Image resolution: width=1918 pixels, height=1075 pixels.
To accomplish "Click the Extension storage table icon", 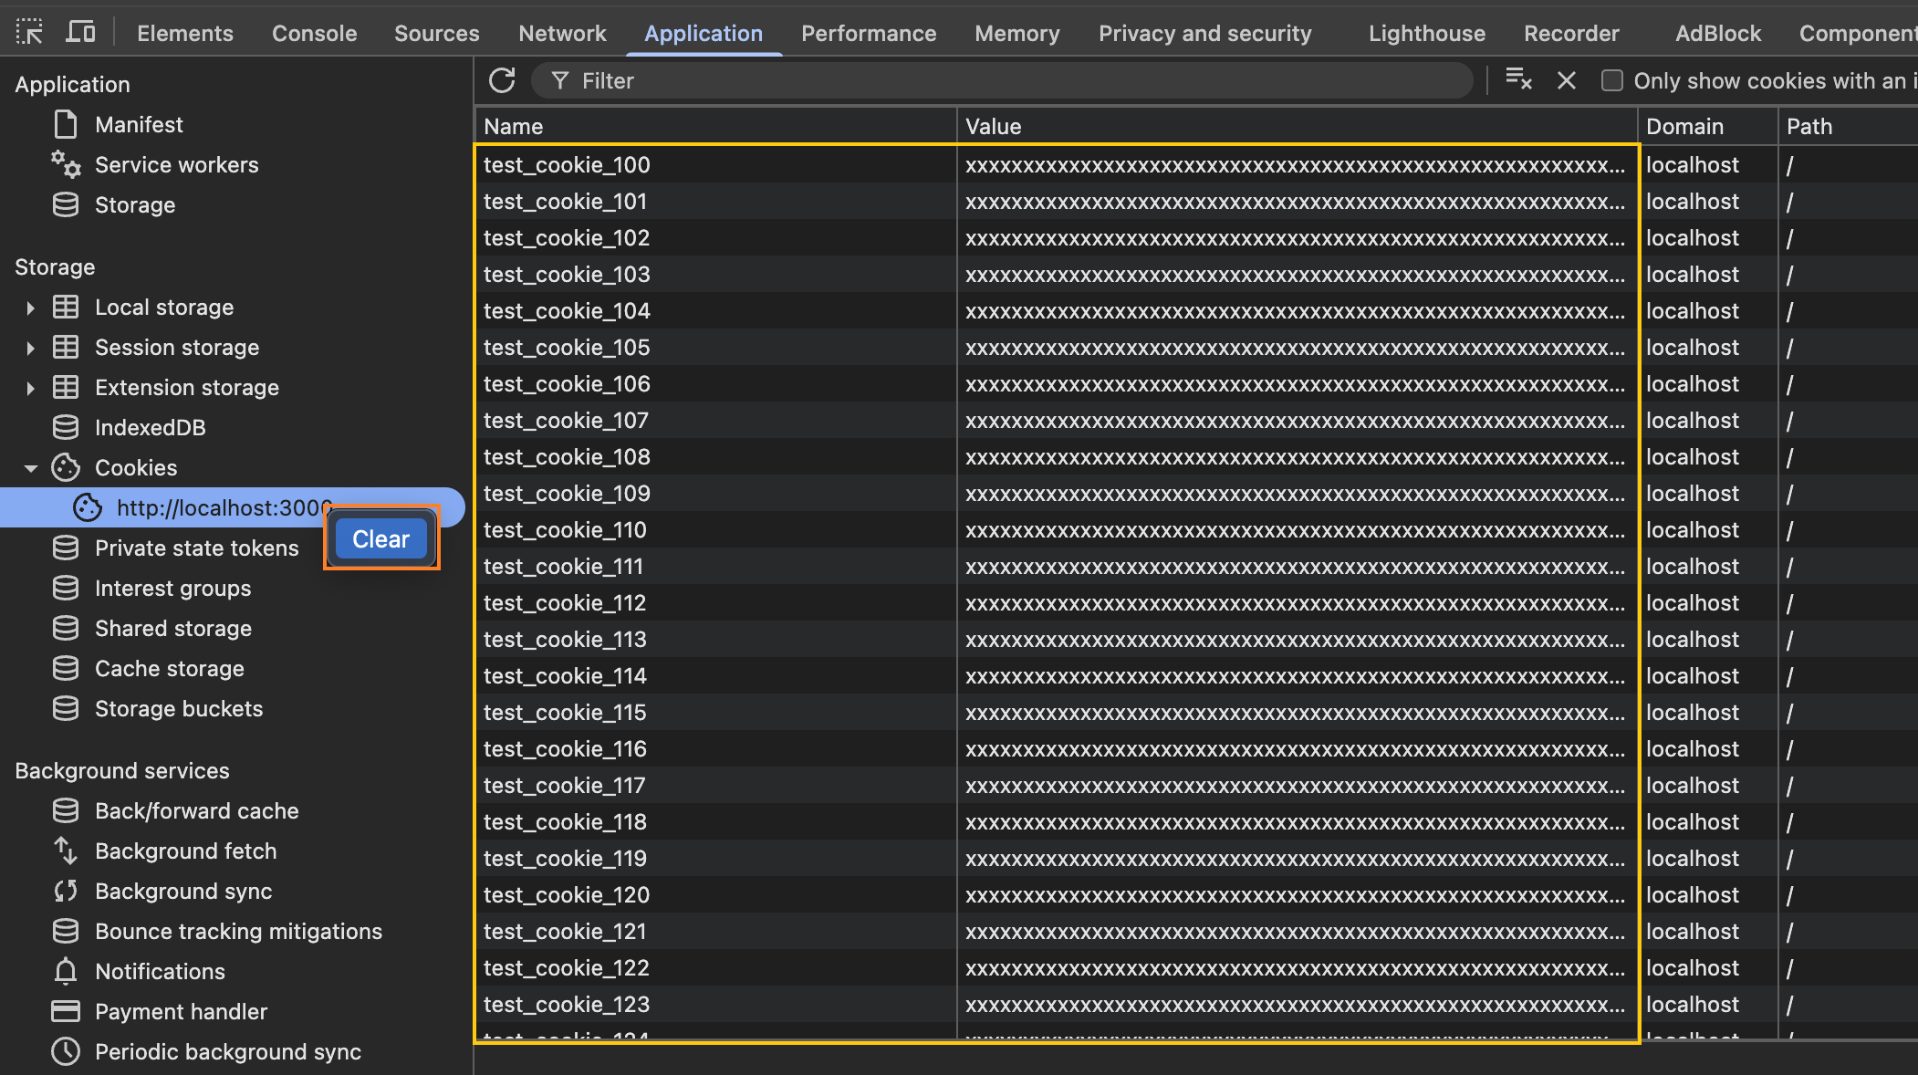I will click(66, 387).
